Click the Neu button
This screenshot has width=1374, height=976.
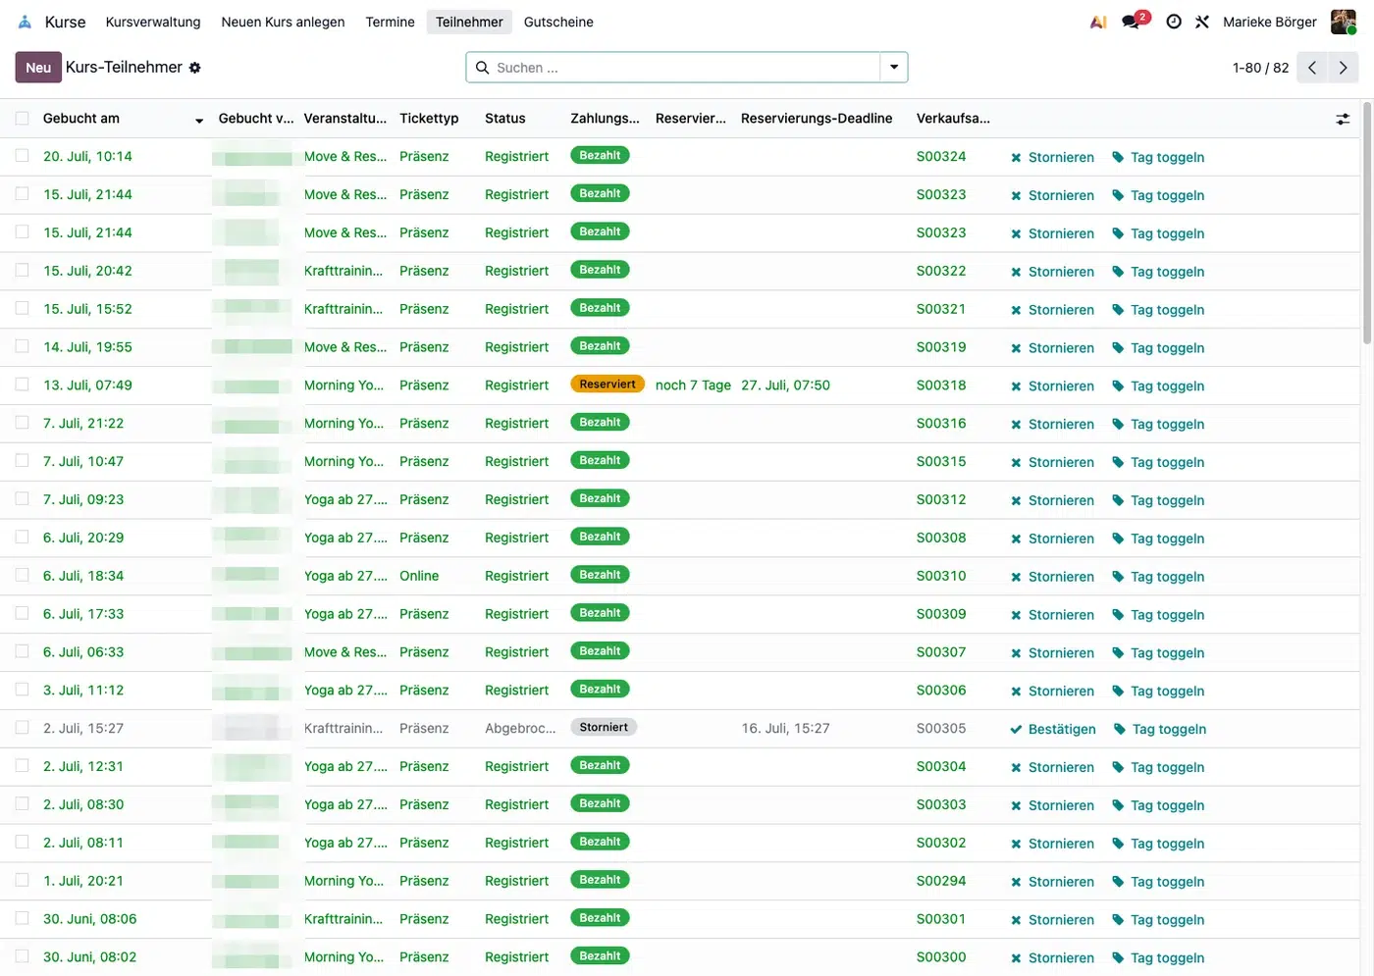tap(38, 68)
